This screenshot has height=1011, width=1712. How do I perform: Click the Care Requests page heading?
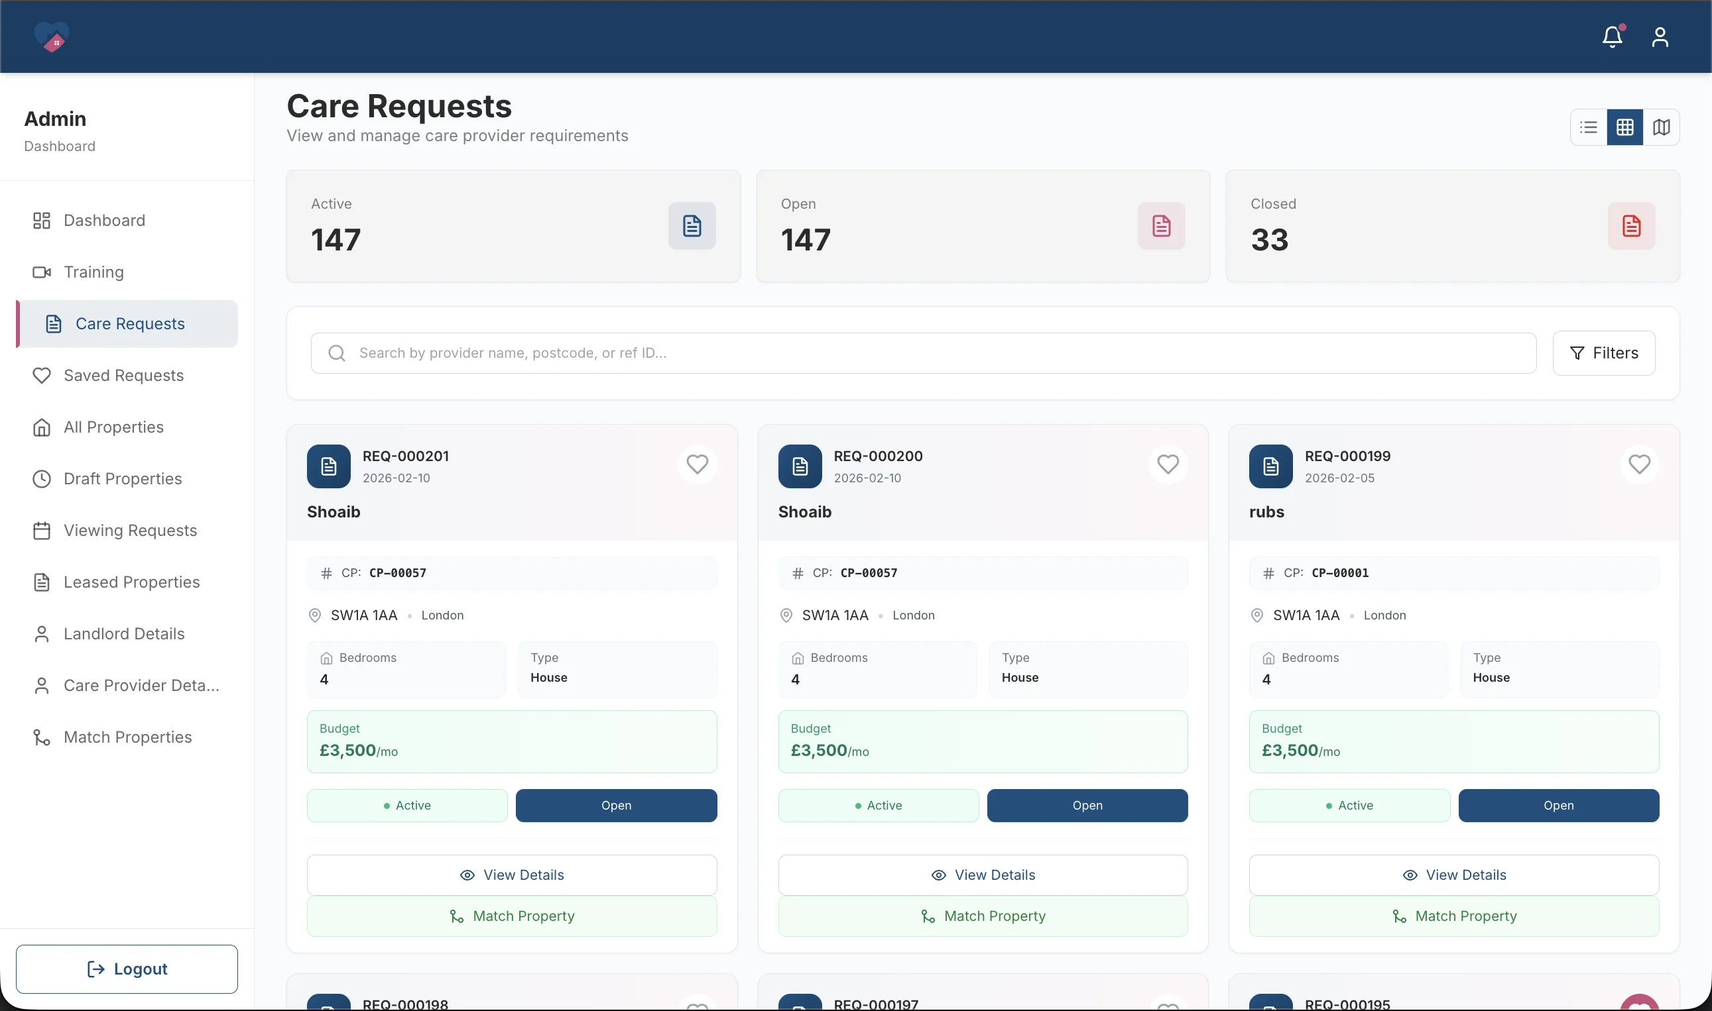399,105
